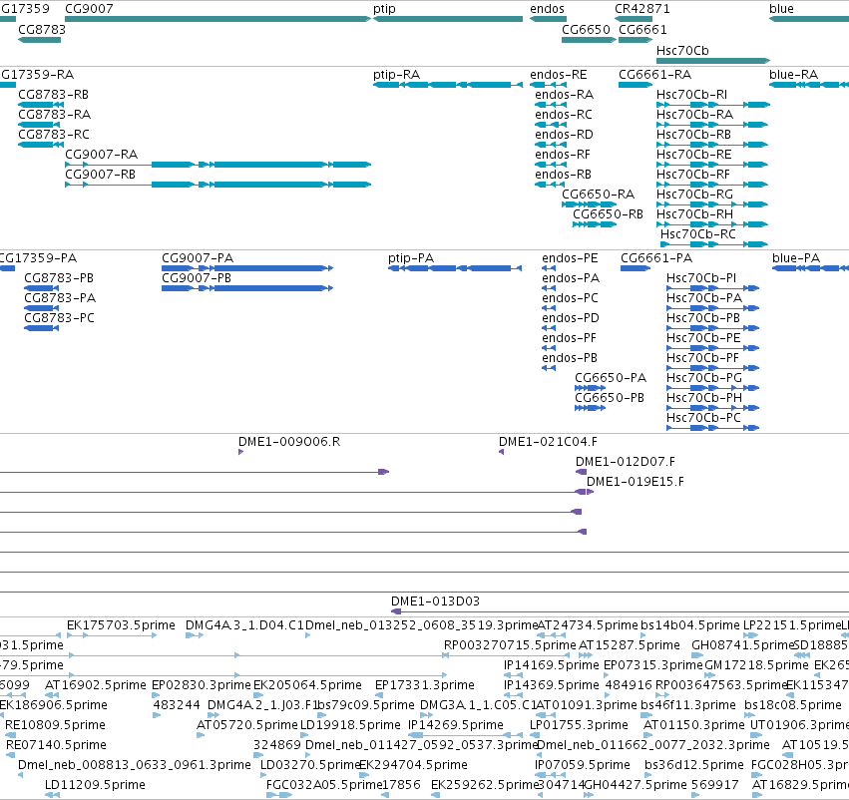Select the EP17331.3prime EST label
Image resolution: width=849 pixels, height=800 pixels.
[x=425, y=685]
